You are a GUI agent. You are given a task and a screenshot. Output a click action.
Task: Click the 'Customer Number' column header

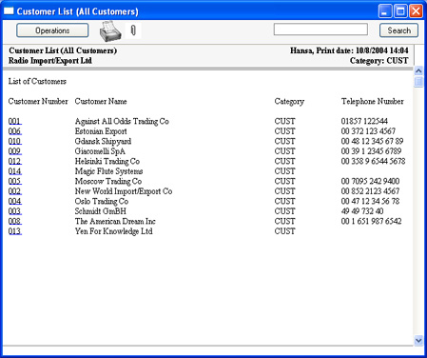(38, 101)
